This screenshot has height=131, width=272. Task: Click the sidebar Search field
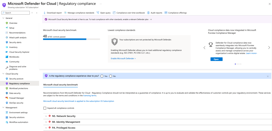(x=16, y=13)
